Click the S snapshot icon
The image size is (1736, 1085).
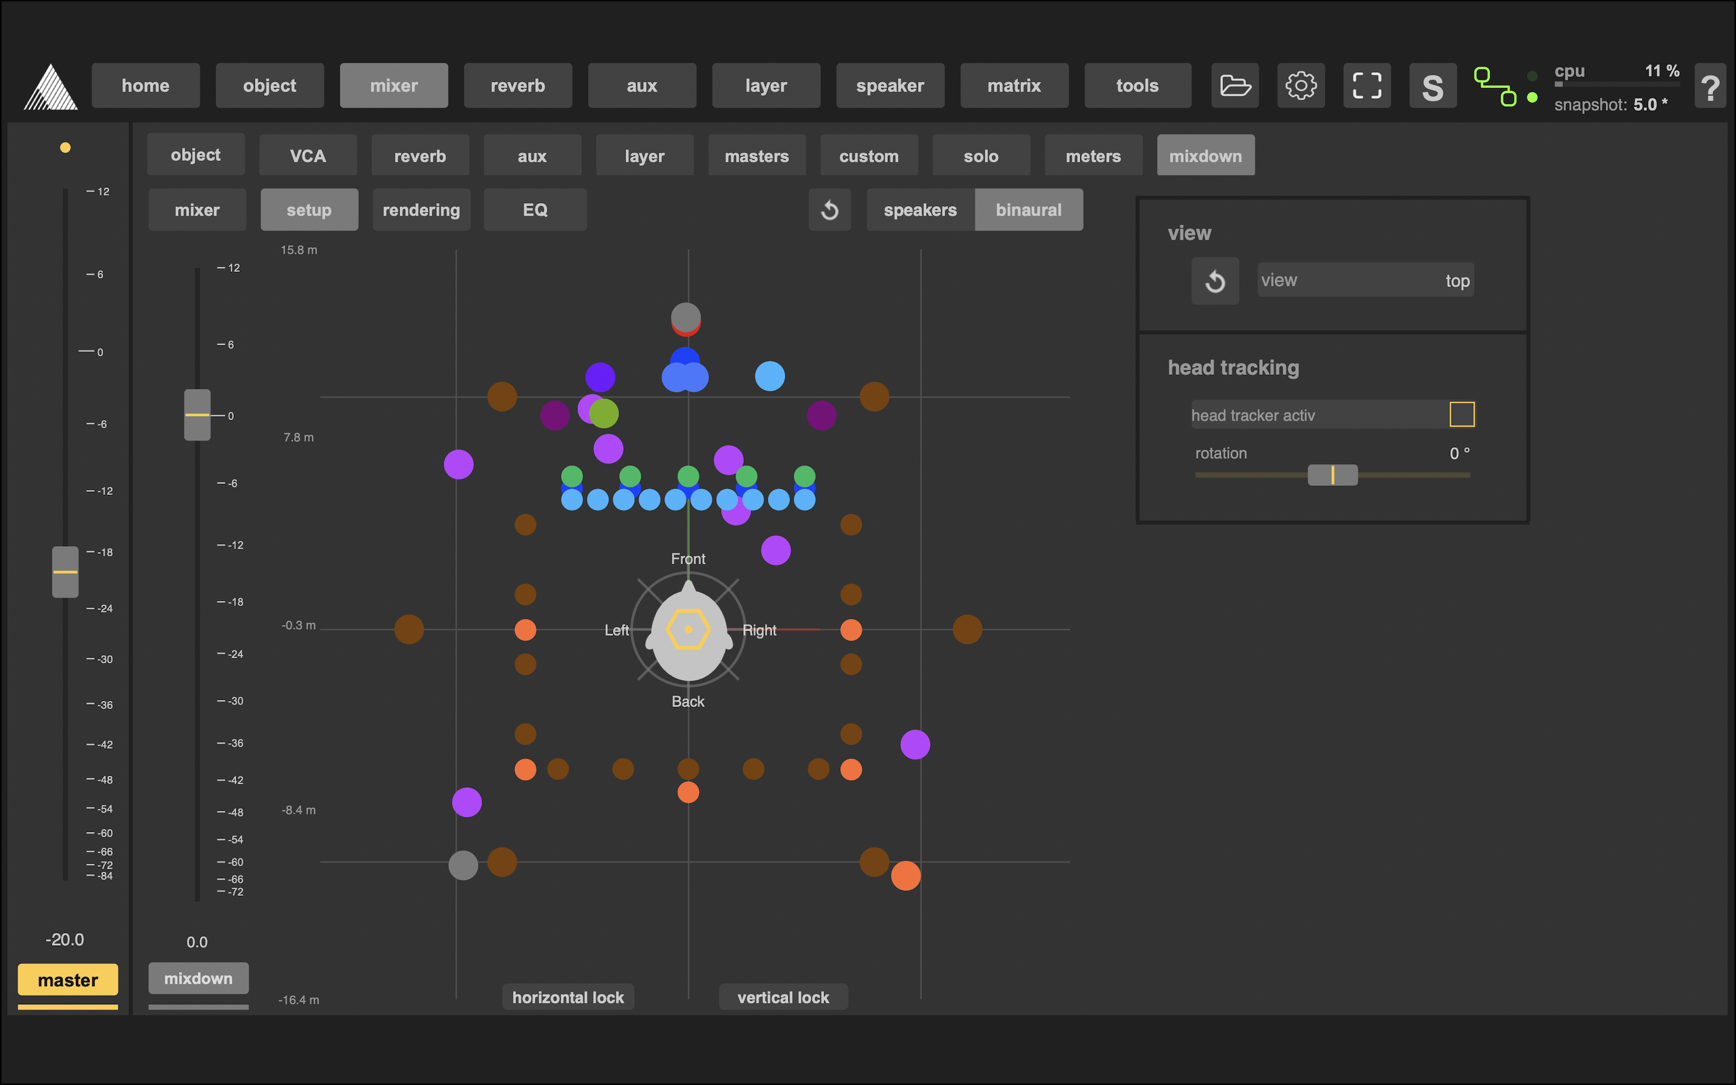point(1433,86)
